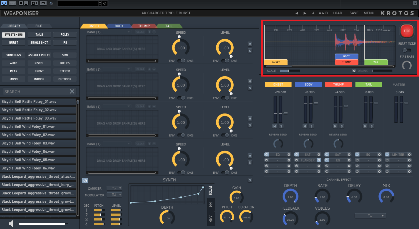Filter library by SHOTGUNS tag
This screenshot has height=229, width=419.
[14, 55]
